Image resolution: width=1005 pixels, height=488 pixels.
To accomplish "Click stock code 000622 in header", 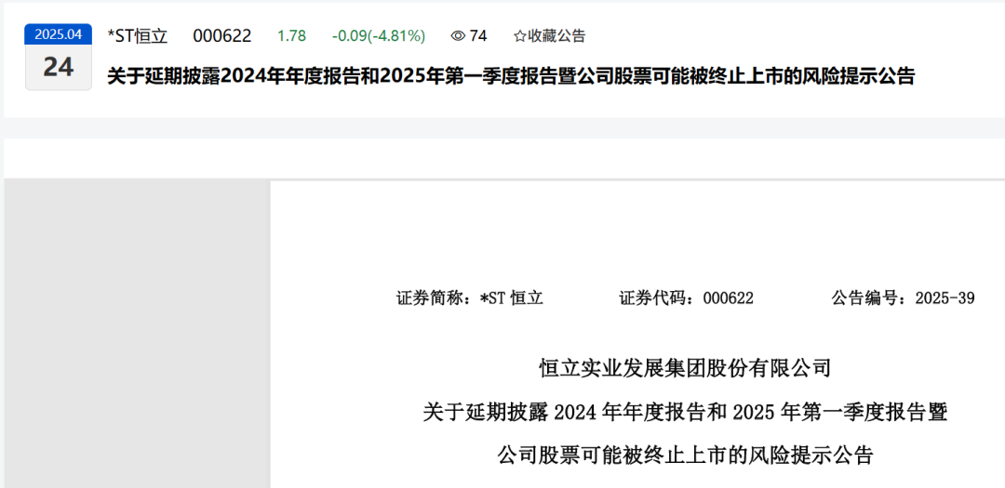I will click(222, 36).
